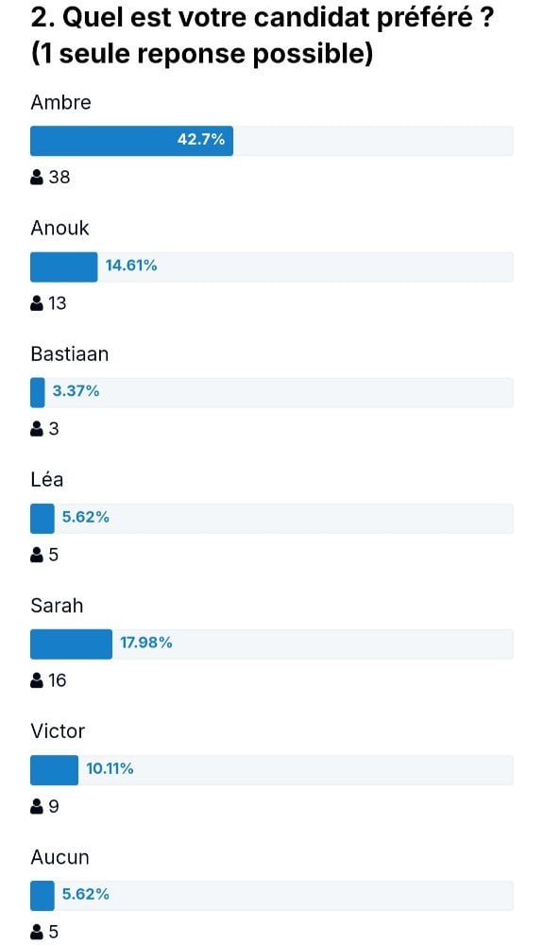544x945 pixels.
Task: Select Sarah's 17.98% progress bar
Action: click(272, 644)
